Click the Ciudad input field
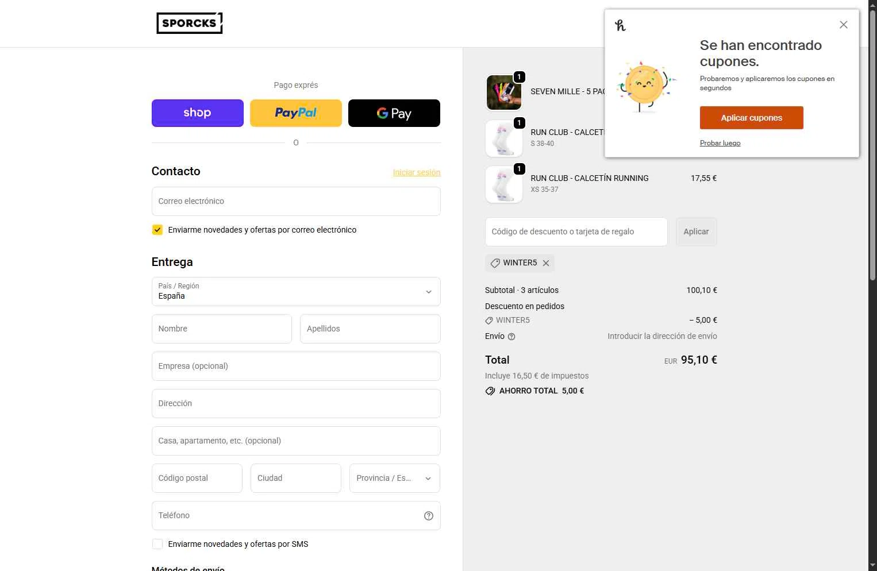Image resolution: width=877 pixels, height=571 pixels. pos(296,478)
